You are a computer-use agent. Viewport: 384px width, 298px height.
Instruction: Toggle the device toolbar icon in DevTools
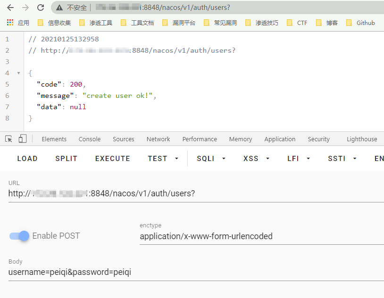point(22,139)
